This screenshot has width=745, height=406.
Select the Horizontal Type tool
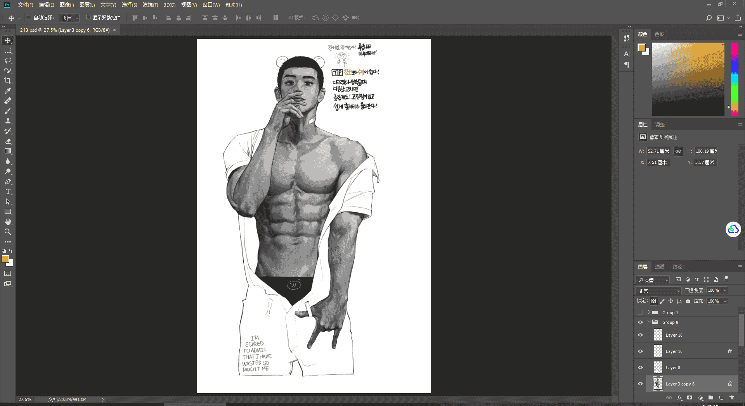click(8, 191)
